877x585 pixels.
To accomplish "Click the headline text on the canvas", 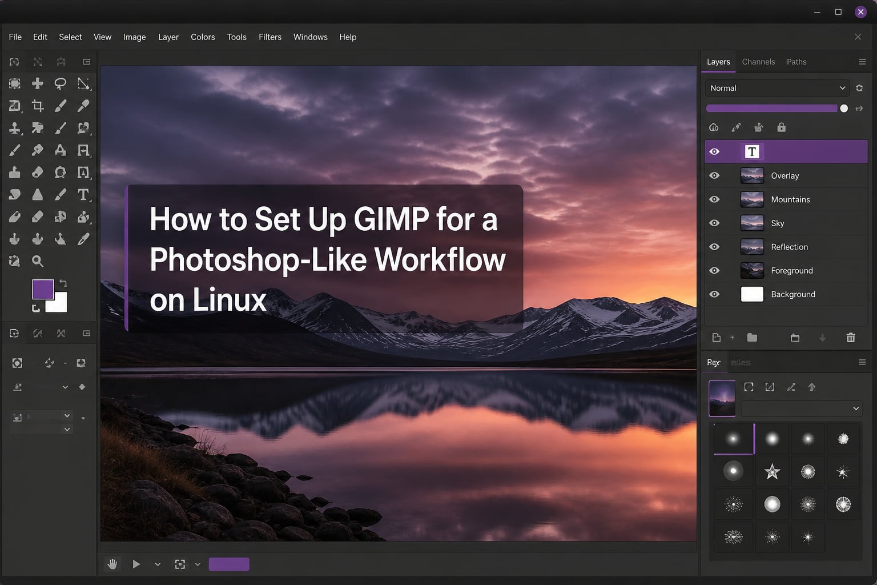I will [x=327, y=259].
